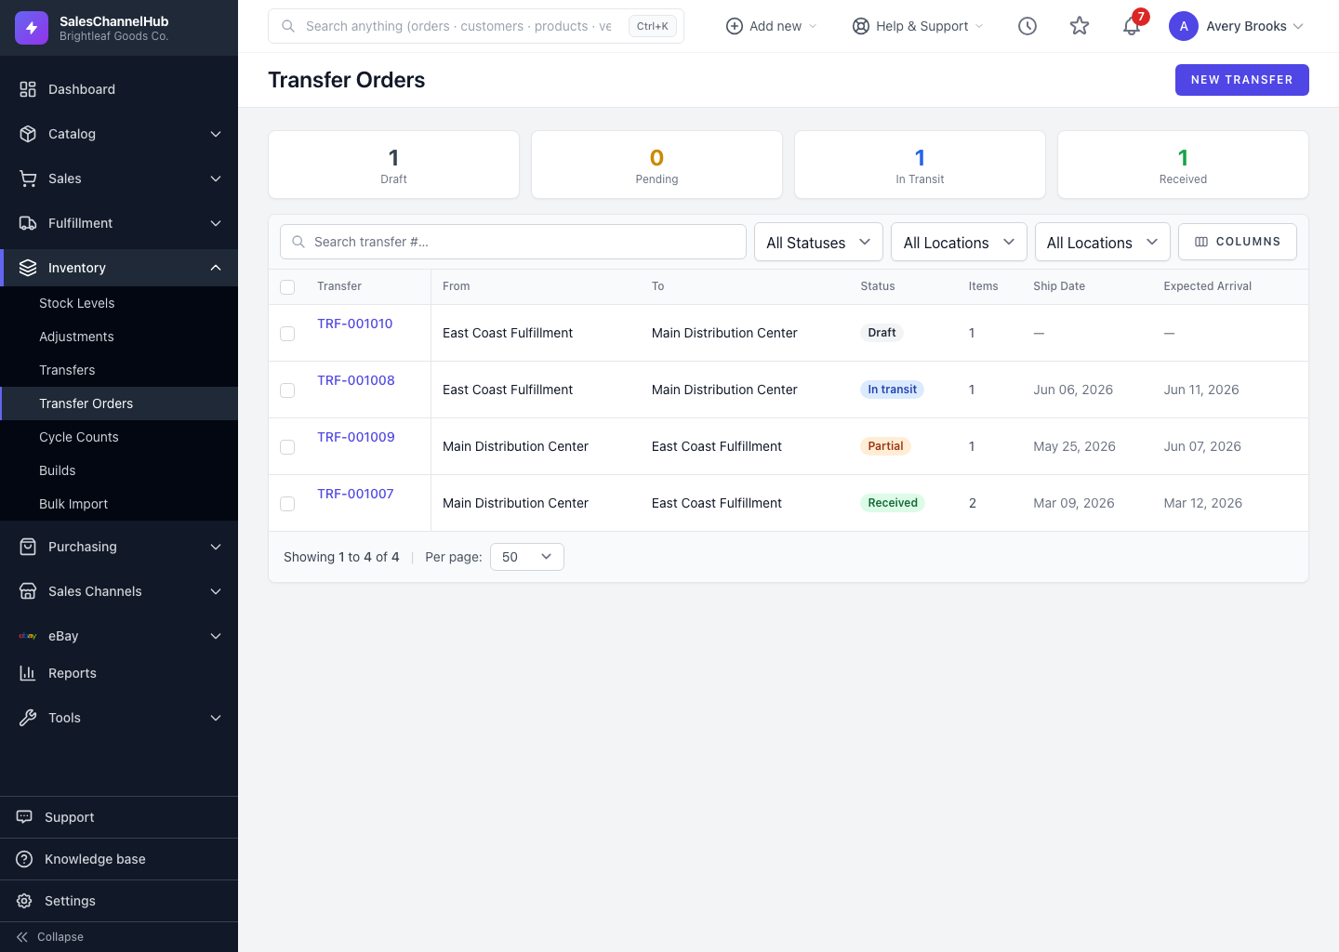
Task: Click the Tools wrench icon
Action: [28, 718]
